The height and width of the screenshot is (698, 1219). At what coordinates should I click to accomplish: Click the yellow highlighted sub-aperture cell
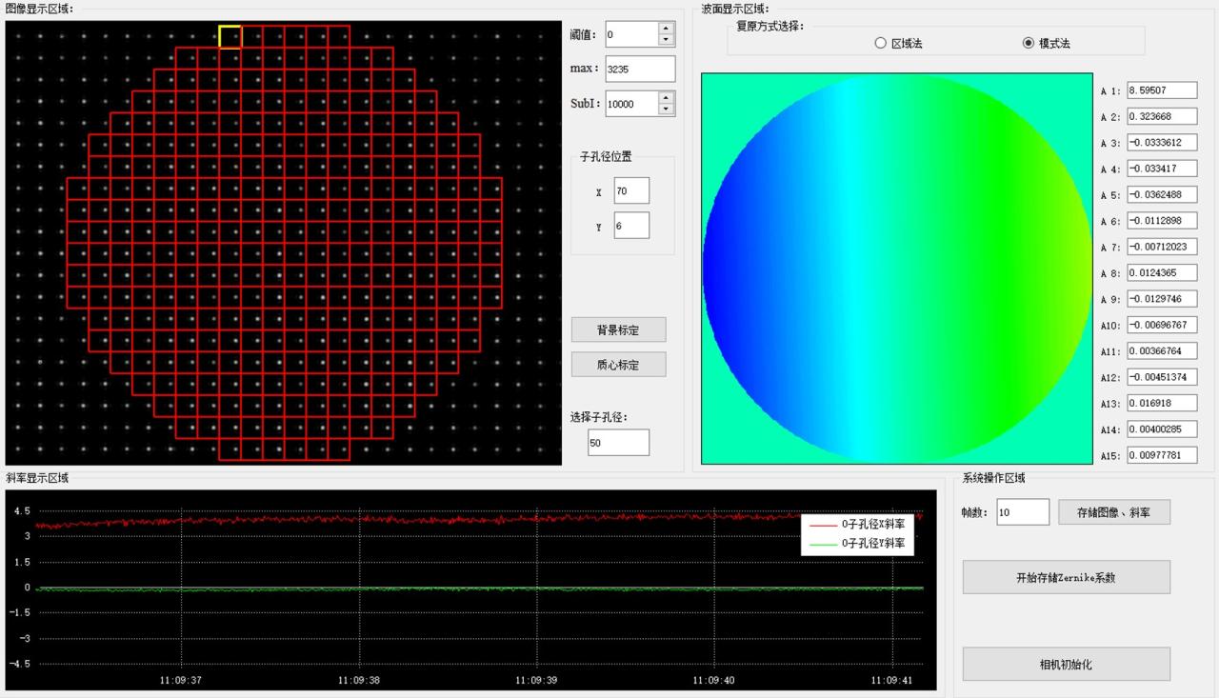pos(230,36)
